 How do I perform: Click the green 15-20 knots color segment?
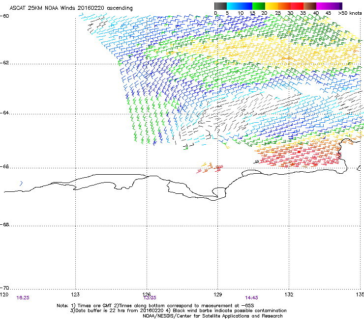[x=259, y=6]
